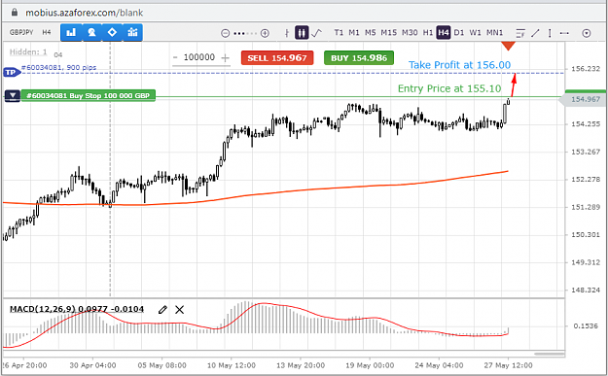Select the W1 timeframe
The width and height of the screenshot is (608, 376).
pos(475,32)
